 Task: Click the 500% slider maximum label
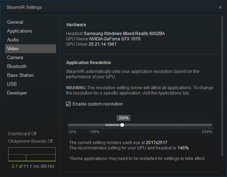pyautogui.click(x=207, y=132)
